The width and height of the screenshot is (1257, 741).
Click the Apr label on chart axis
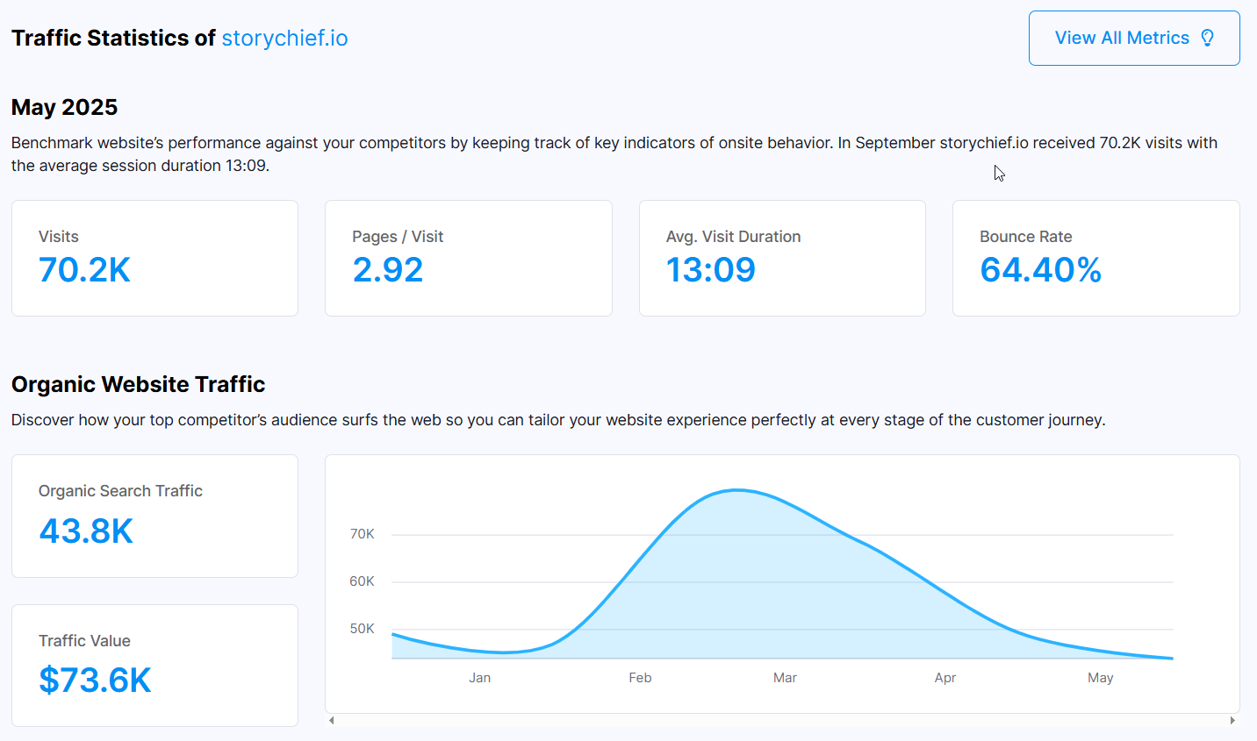click(x=945, y=678)
